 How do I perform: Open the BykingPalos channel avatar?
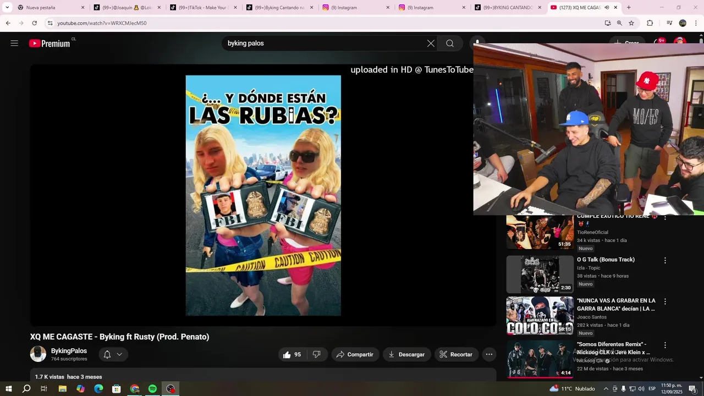pos(38,354)
